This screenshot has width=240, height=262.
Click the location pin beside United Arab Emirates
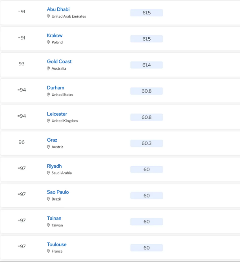point(48,16)
